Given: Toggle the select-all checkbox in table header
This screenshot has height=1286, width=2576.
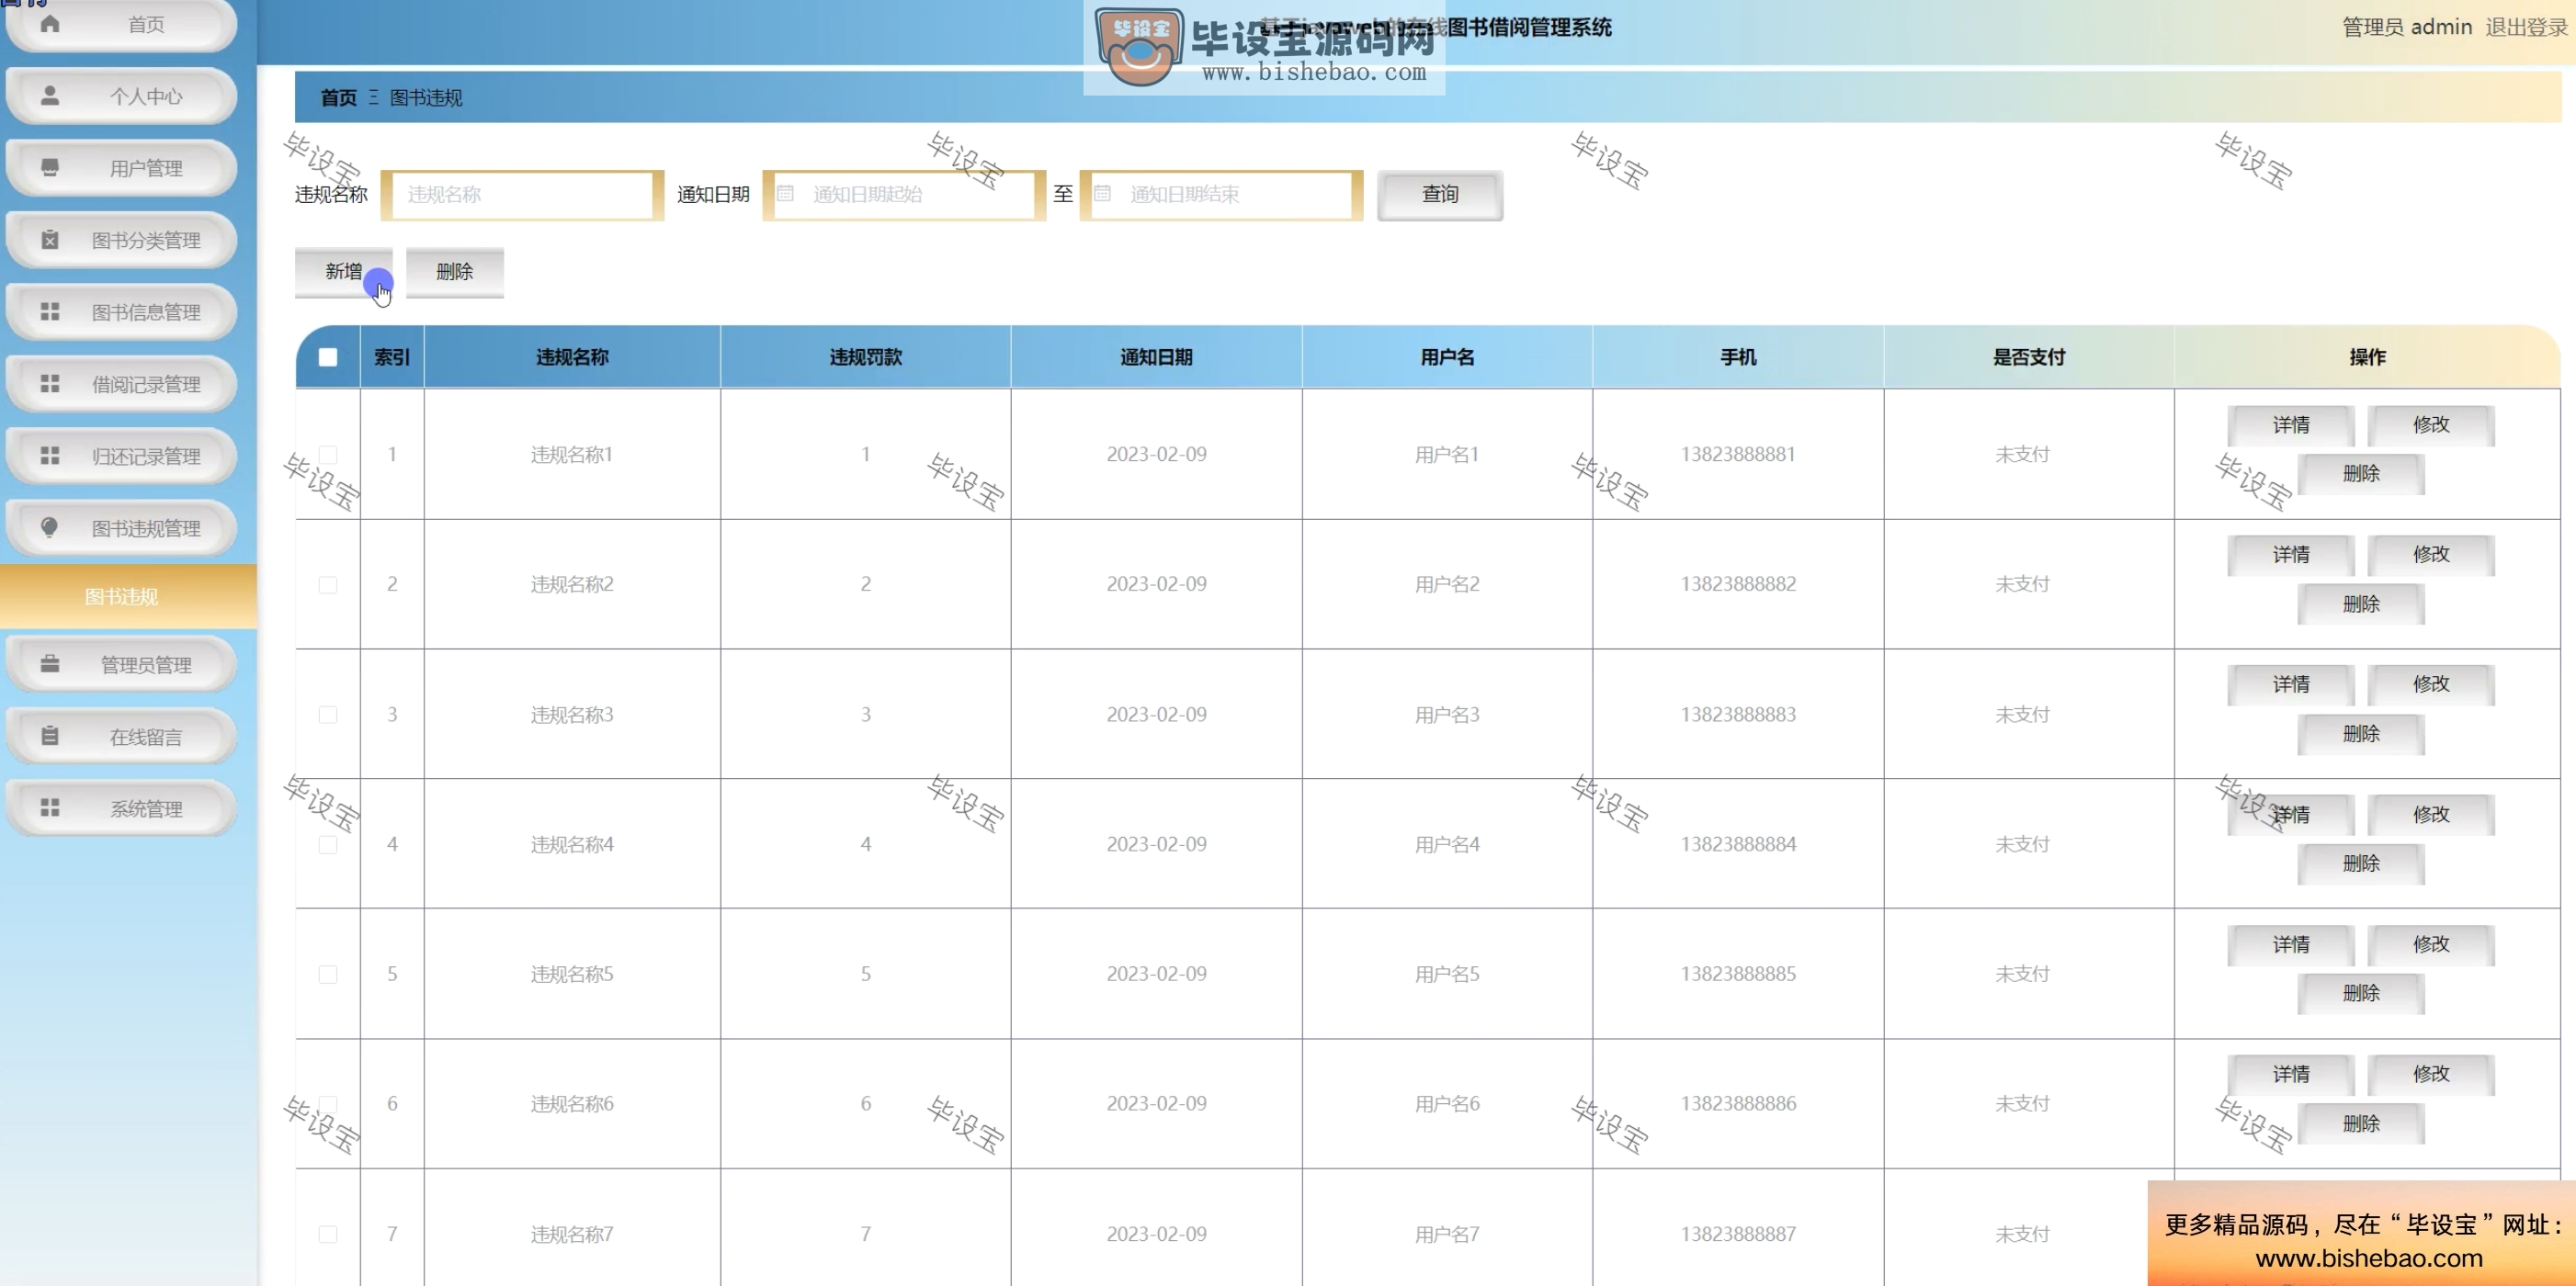Looking at the screenshot, I should point(328,356).
